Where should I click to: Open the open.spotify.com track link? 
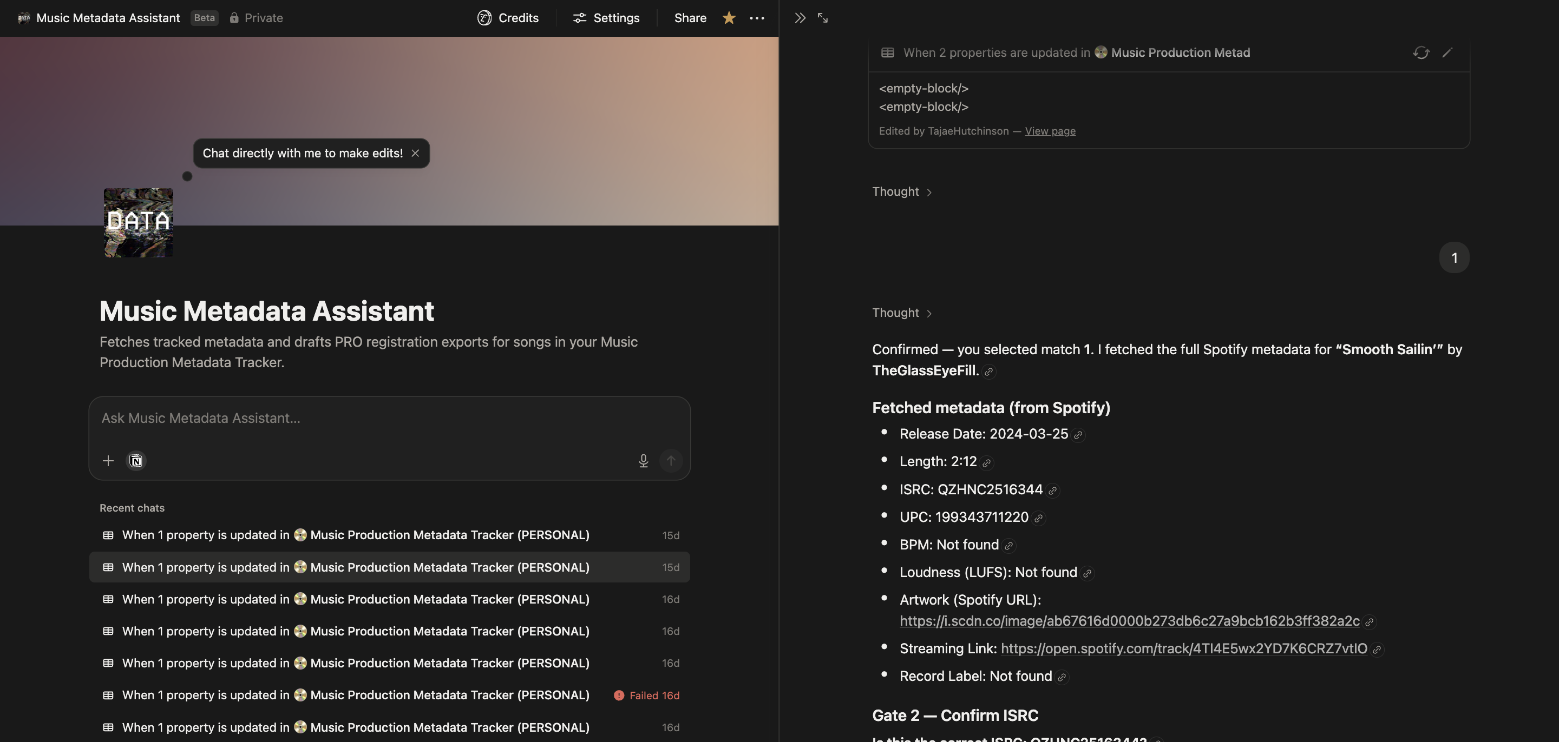1184,648
